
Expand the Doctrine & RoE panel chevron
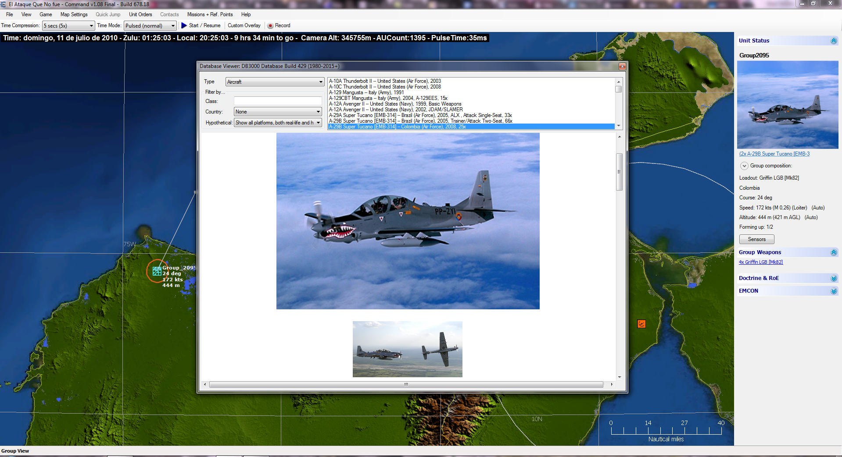pyautogui.click(x=834, y=278)
